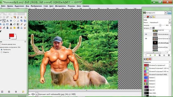
Task: Select the Paintbrush tool
Action: [25, 24]
